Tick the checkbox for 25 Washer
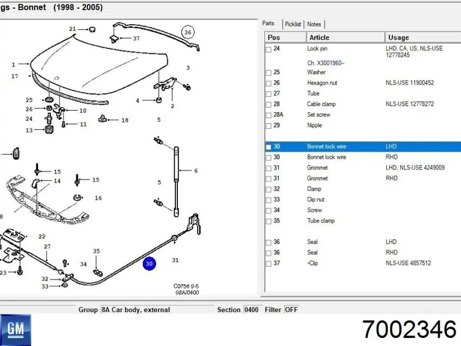Viewport: 461px width, 346px height. (x=268, y=73)
